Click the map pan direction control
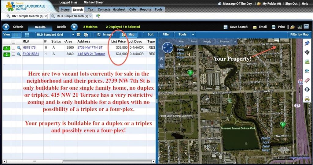Screen dimensions: 313x165 [x=168, y=48]
